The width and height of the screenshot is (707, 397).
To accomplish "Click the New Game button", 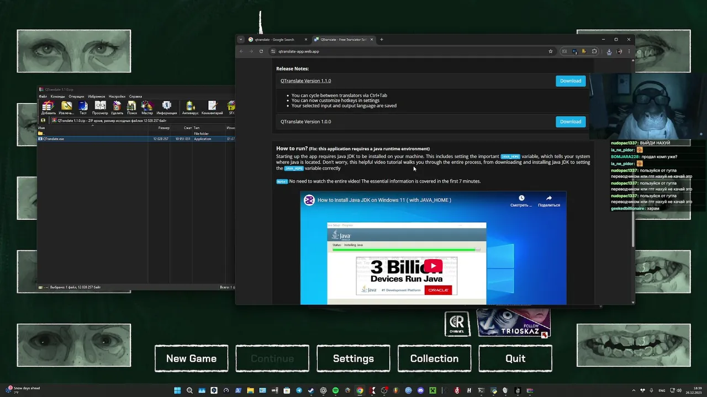I will [191, 358].
